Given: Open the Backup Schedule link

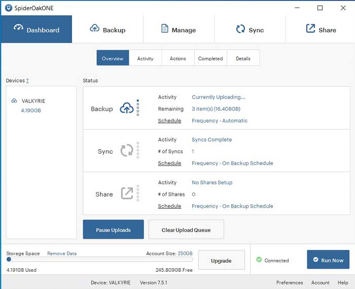Looking at the screenshot, I should 169,121.
